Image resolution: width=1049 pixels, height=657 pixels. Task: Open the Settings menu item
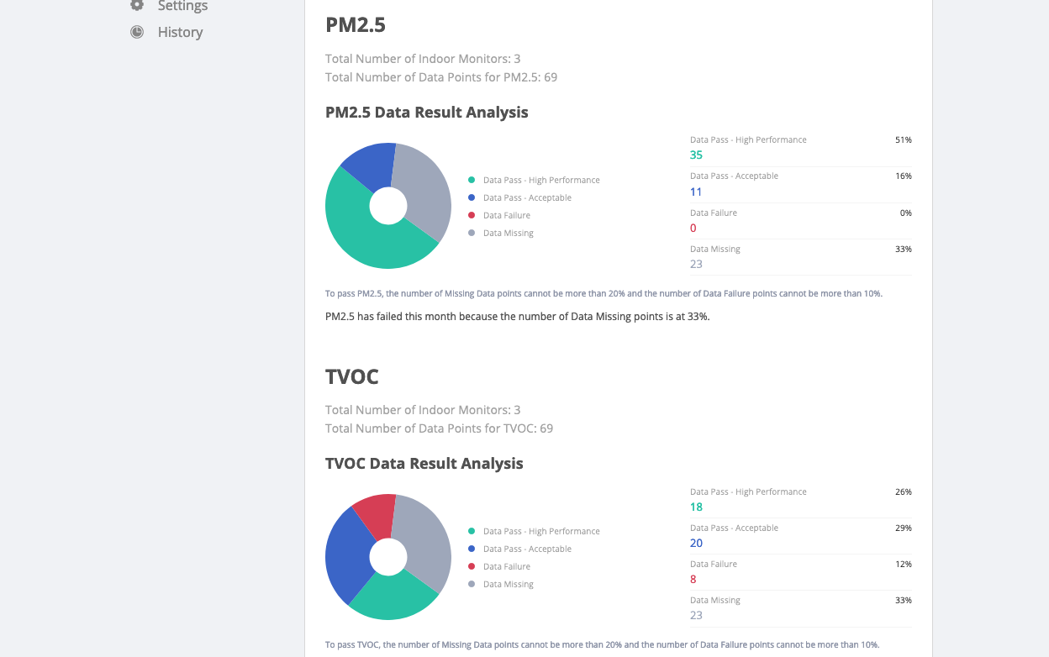pos(182,5)
